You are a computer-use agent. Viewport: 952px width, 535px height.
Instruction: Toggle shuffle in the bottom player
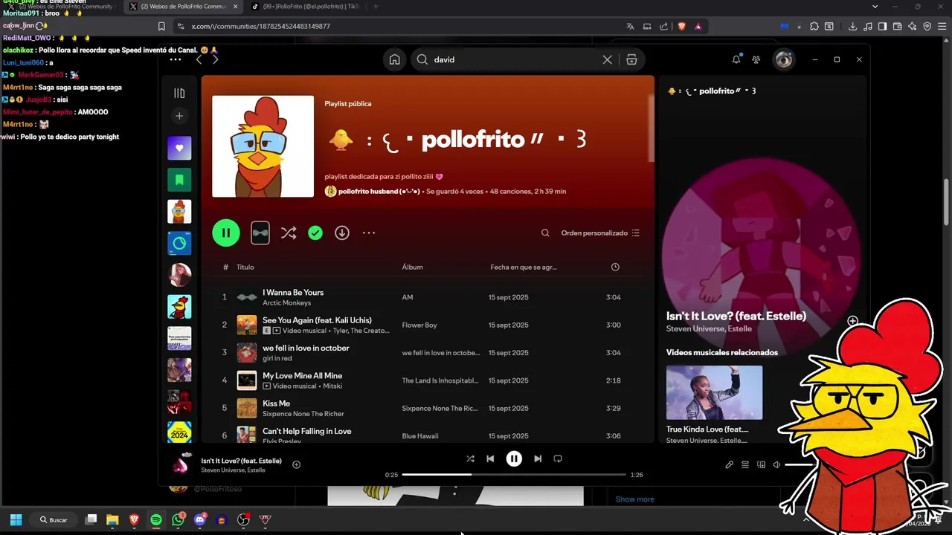pos(470,458)
